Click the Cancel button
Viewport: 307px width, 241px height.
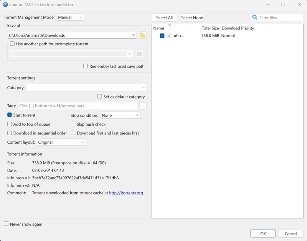click(290, 234)
